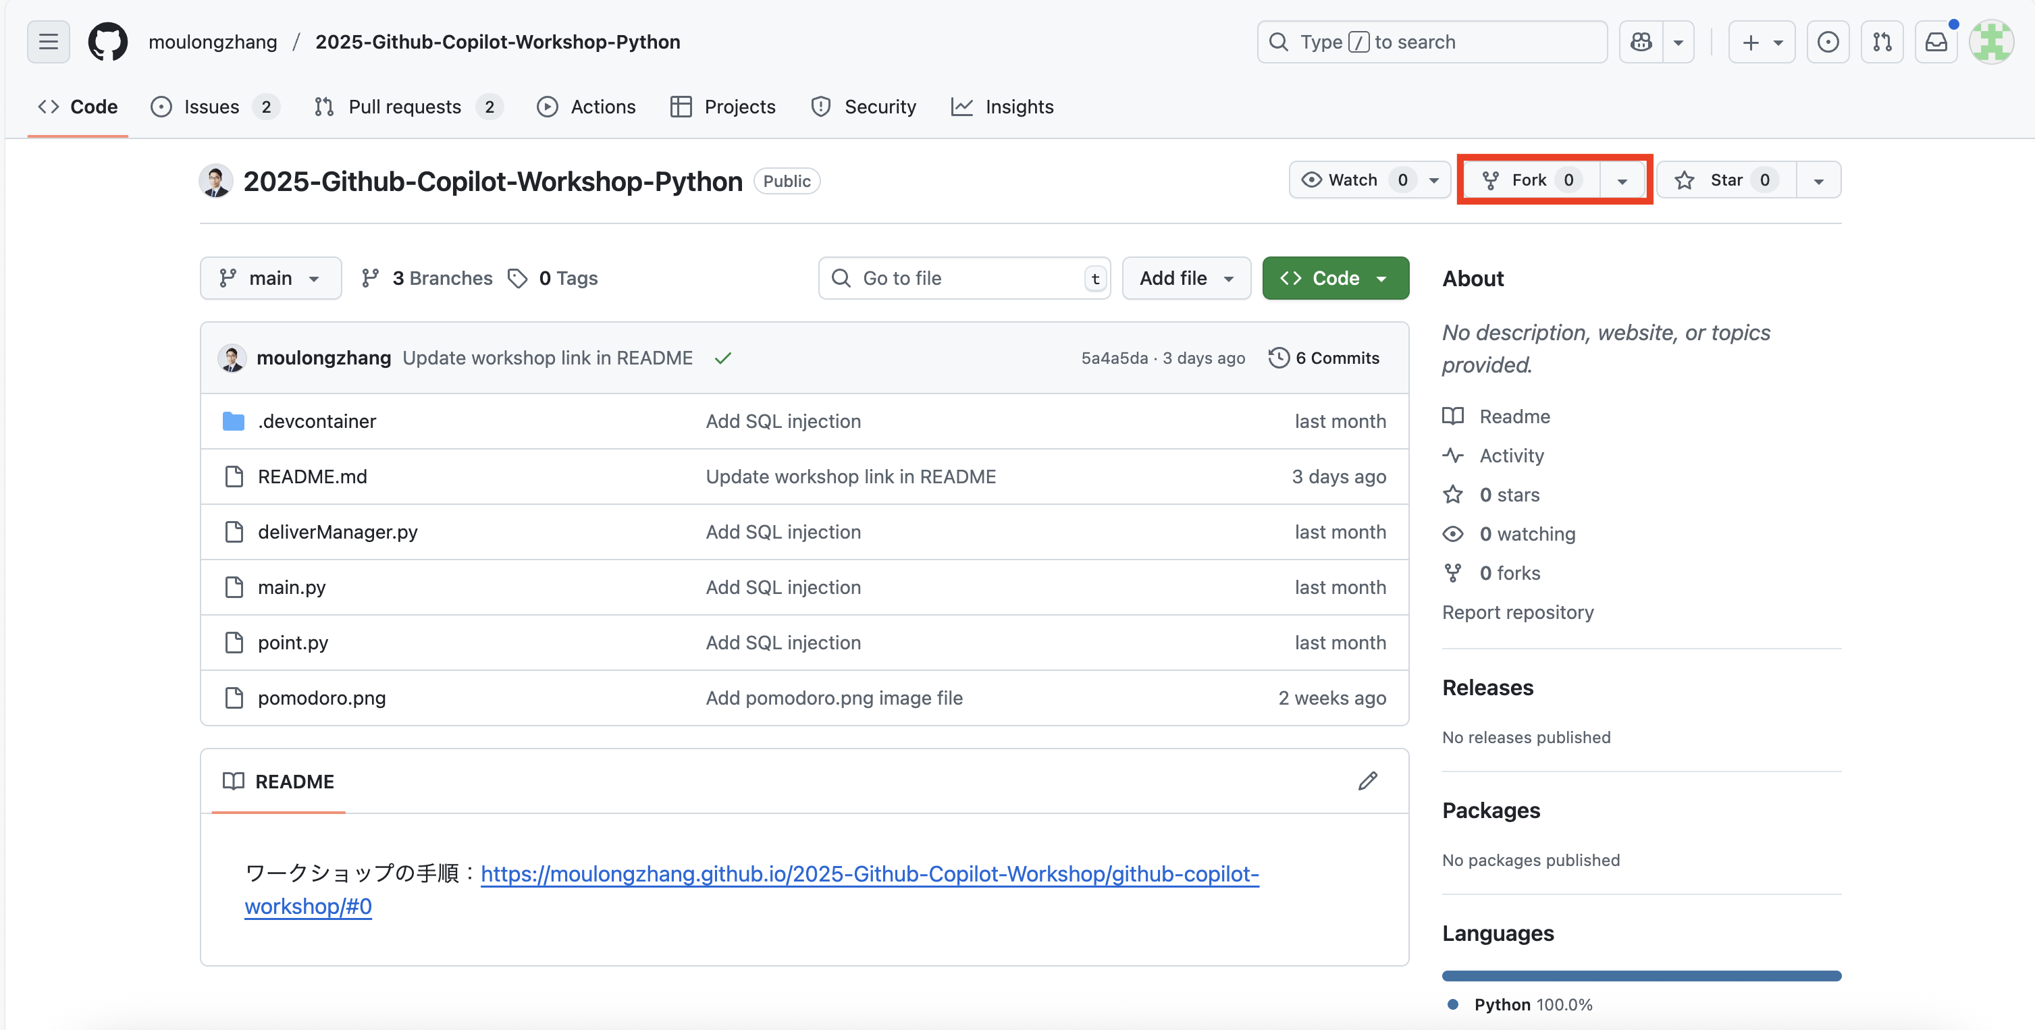Edit README with the pencil icon
The image size is (2035, 1030).
(x=1367, y=781)
